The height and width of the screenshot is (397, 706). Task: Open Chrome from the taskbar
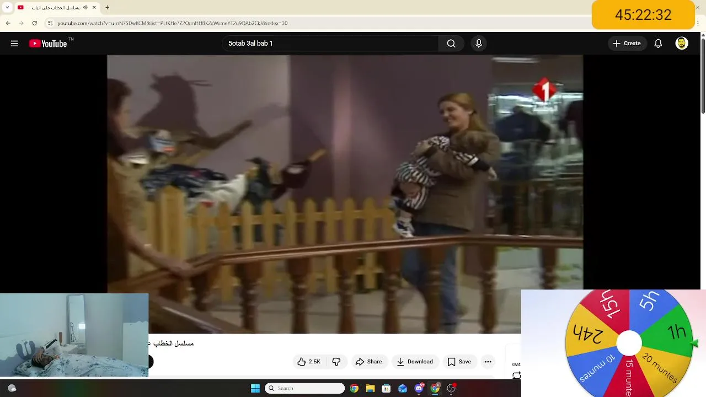click(x=354, y=388)
